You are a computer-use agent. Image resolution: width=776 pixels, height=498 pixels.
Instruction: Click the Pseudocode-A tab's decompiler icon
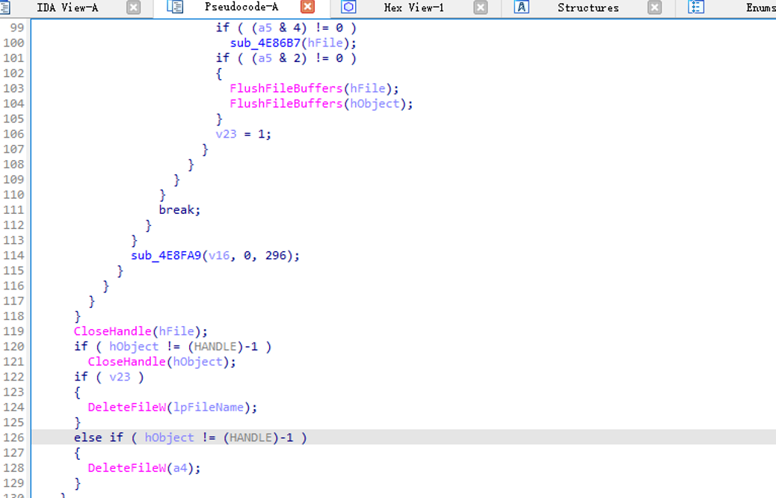175,8
